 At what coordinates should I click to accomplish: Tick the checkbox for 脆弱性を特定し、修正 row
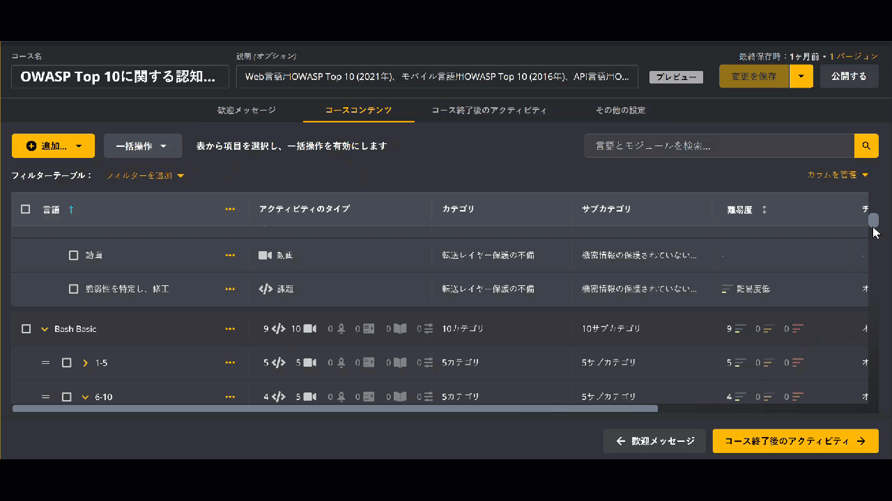(x=74, y=289)
